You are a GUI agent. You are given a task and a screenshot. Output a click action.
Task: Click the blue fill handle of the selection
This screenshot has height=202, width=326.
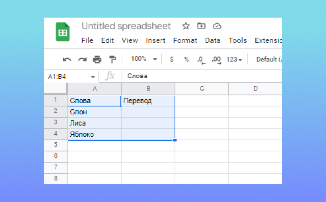(175, 140)
